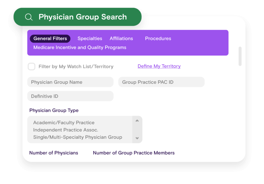Click the Physician Group Name field
The image size is (264, 184).
[70, 82]
